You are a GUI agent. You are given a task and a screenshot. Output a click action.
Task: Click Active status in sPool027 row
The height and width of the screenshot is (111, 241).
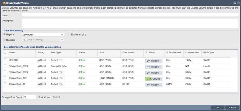tap(82, 60)
